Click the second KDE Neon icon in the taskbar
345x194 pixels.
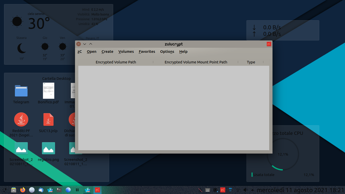tap(87, 190)
